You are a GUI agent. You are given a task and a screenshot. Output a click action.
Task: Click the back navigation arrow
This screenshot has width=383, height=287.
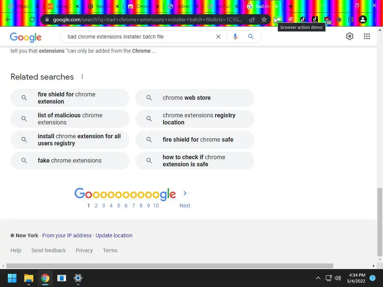click(8, 19)
